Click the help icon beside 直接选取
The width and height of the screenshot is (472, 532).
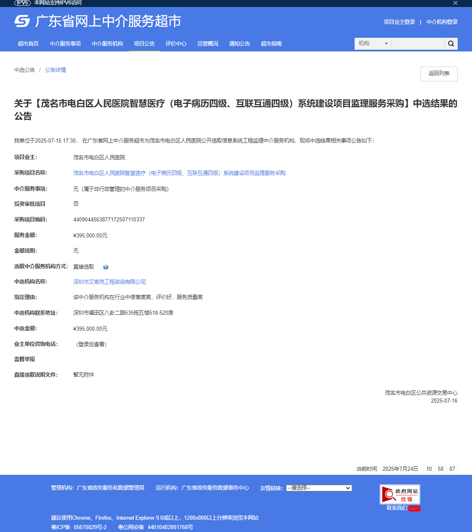click(105, 267)
